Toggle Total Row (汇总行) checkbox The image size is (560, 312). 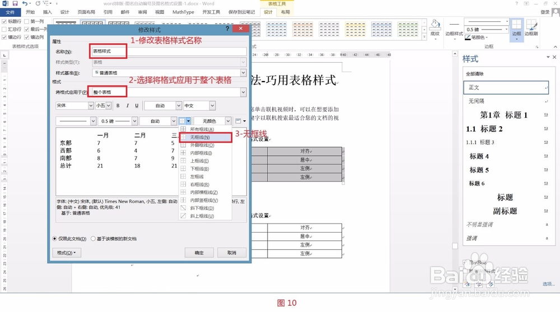tap(4, 29)
